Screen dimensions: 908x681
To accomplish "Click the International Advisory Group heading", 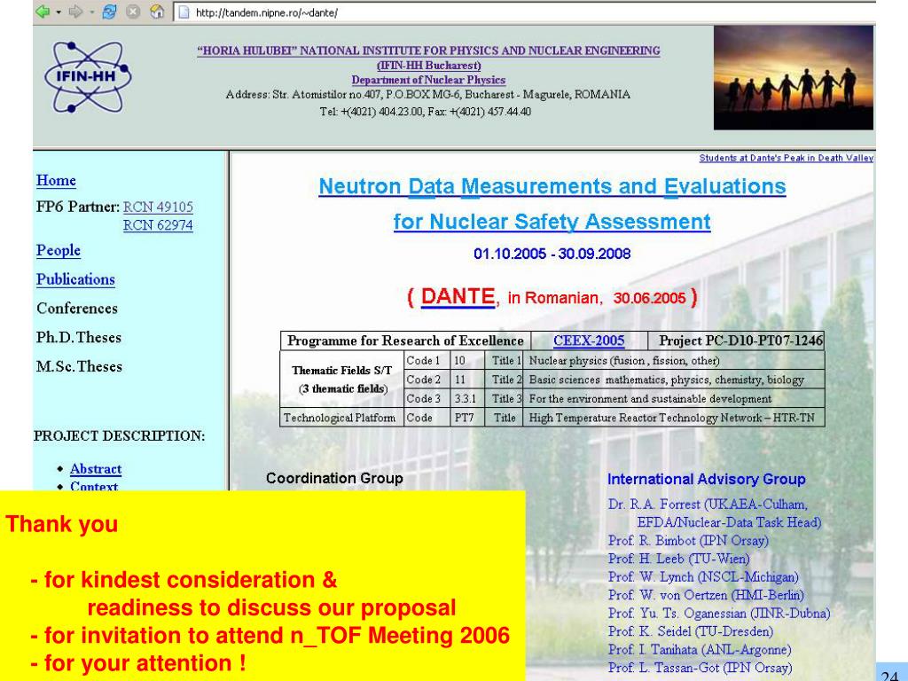I will pyautogui.click(x=707, y=480).
